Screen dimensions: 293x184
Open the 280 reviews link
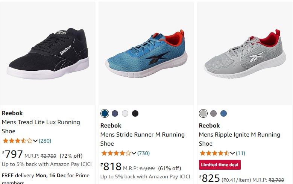tap(45, 141)
